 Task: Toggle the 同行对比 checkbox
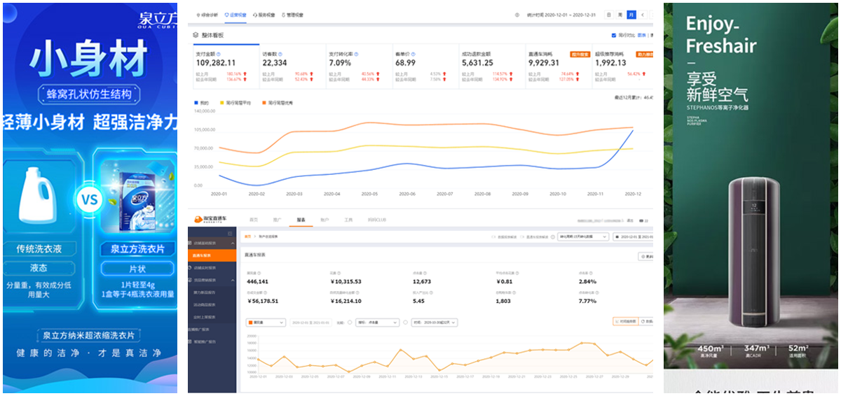point(614,35)
